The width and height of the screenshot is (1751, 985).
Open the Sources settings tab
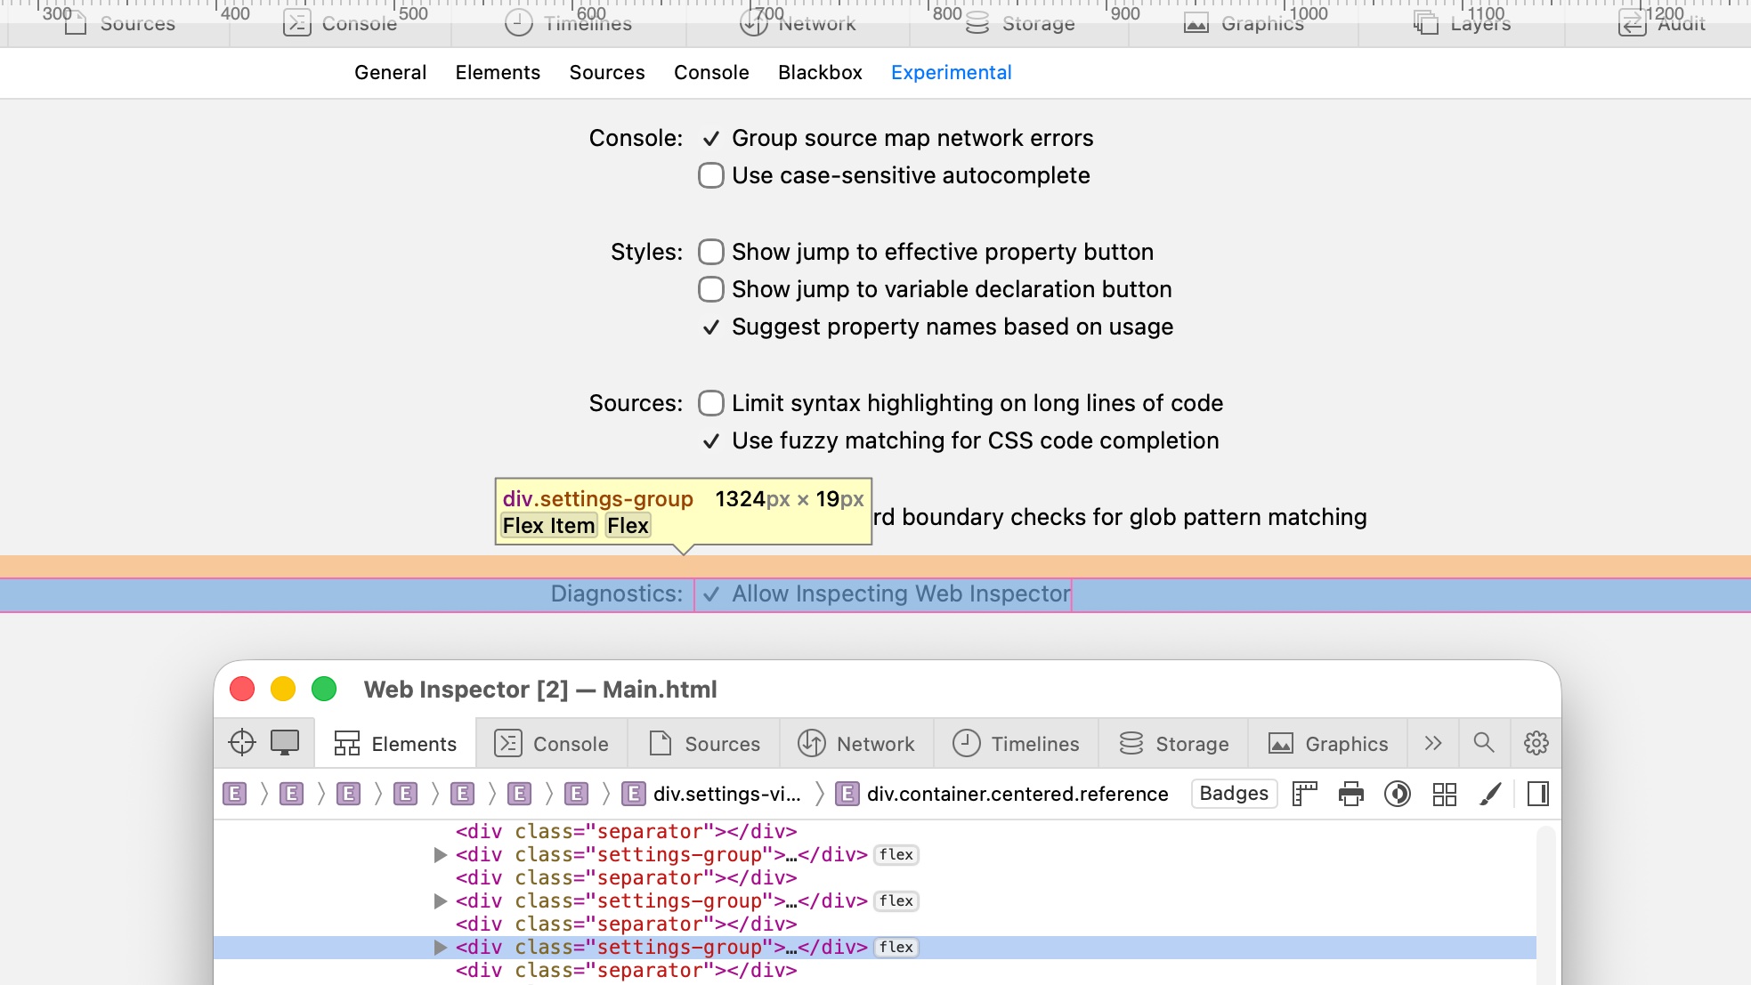point(607,72)
